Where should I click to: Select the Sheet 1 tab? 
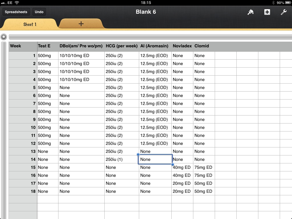coord(30,24)
